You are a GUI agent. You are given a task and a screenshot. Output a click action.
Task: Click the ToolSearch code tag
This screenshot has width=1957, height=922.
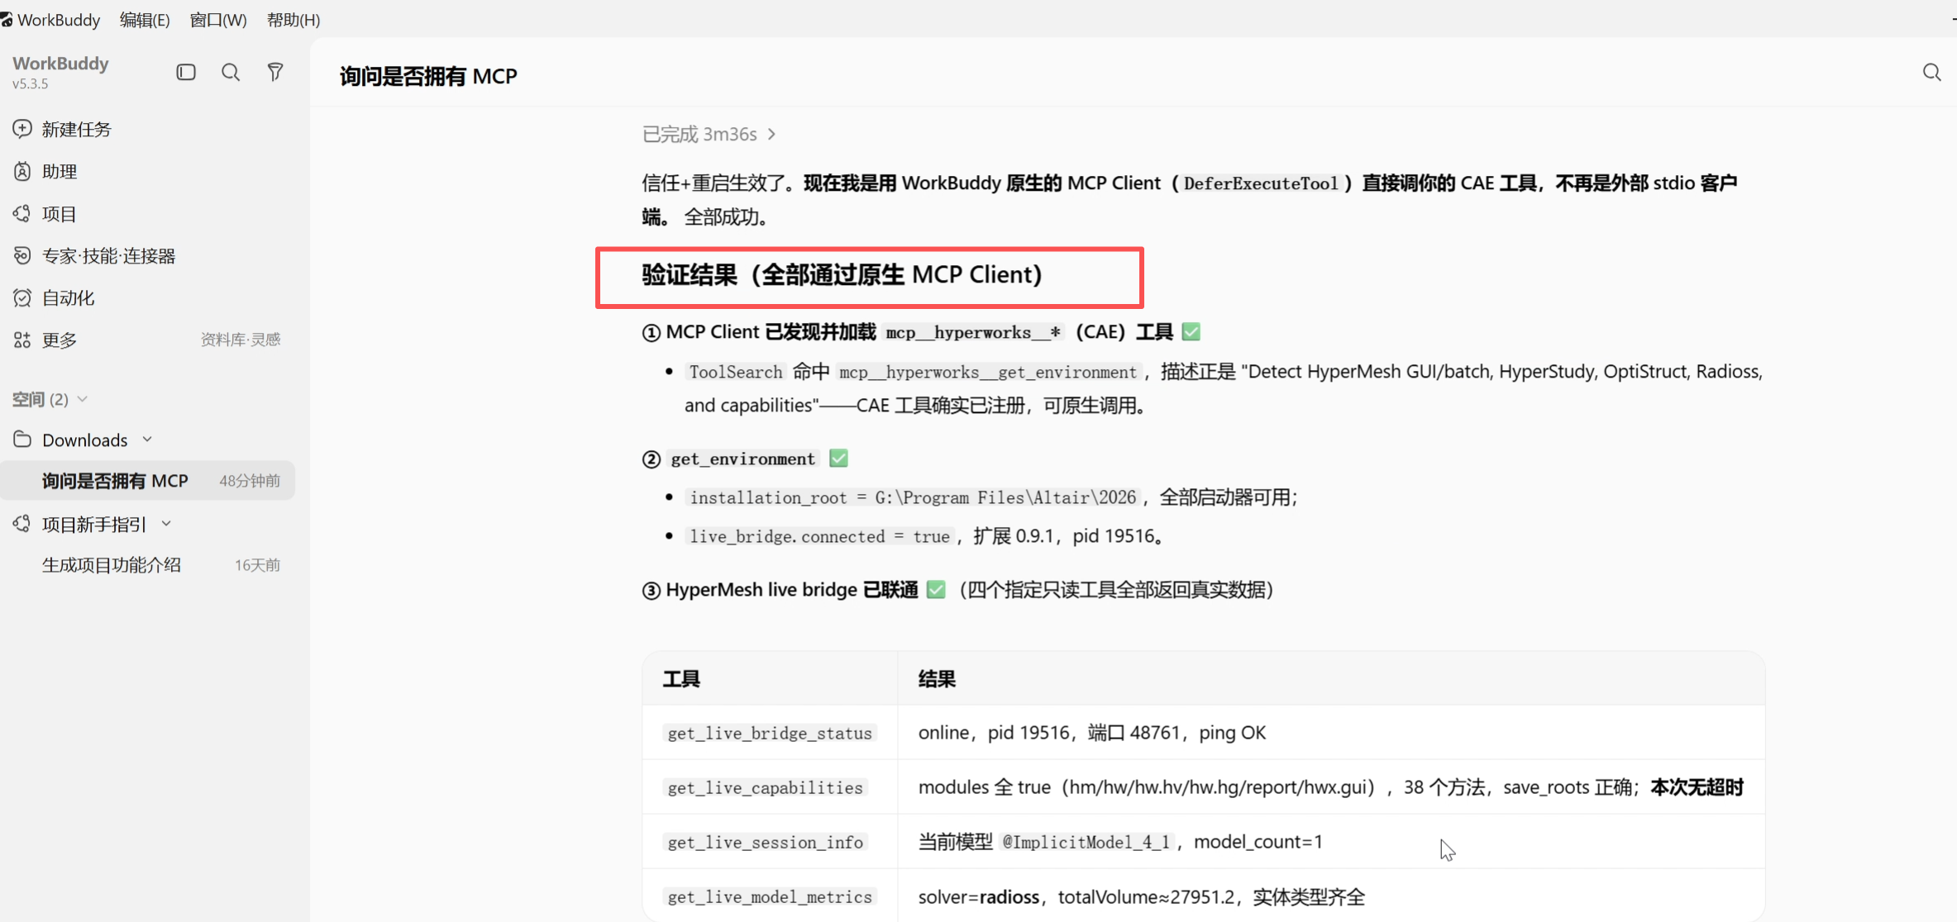point(736,372)
